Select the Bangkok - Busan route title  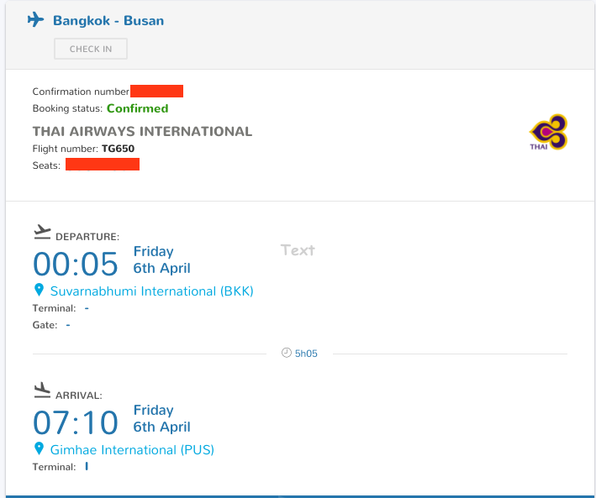[x=108, y=20]
